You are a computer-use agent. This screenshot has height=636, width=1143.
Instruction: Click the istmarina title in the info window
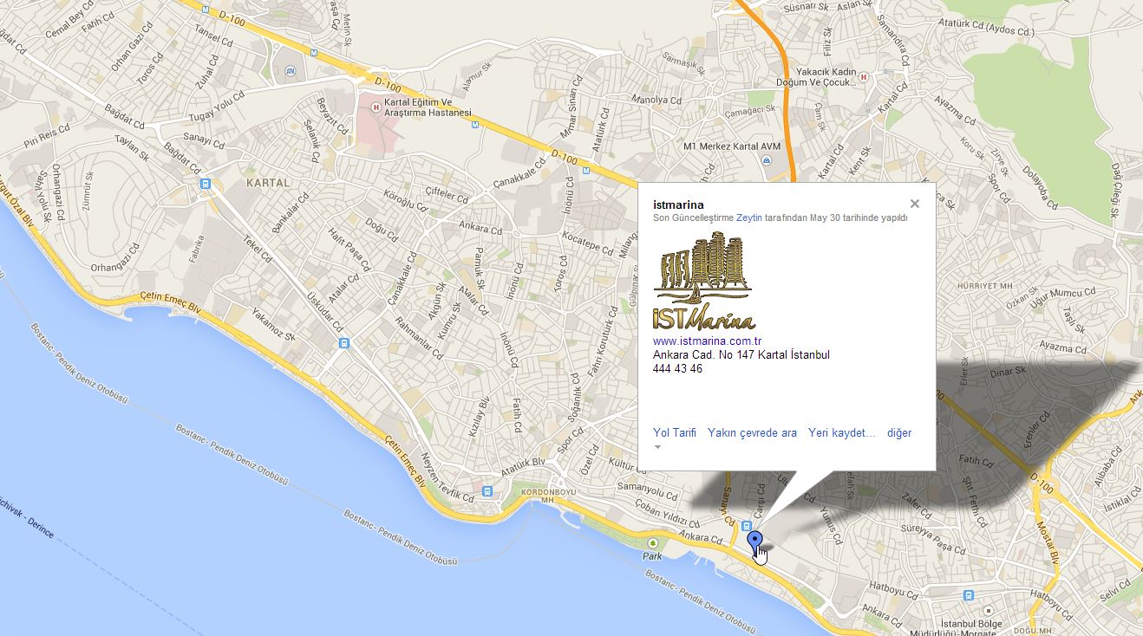click(x=678, y=205)
